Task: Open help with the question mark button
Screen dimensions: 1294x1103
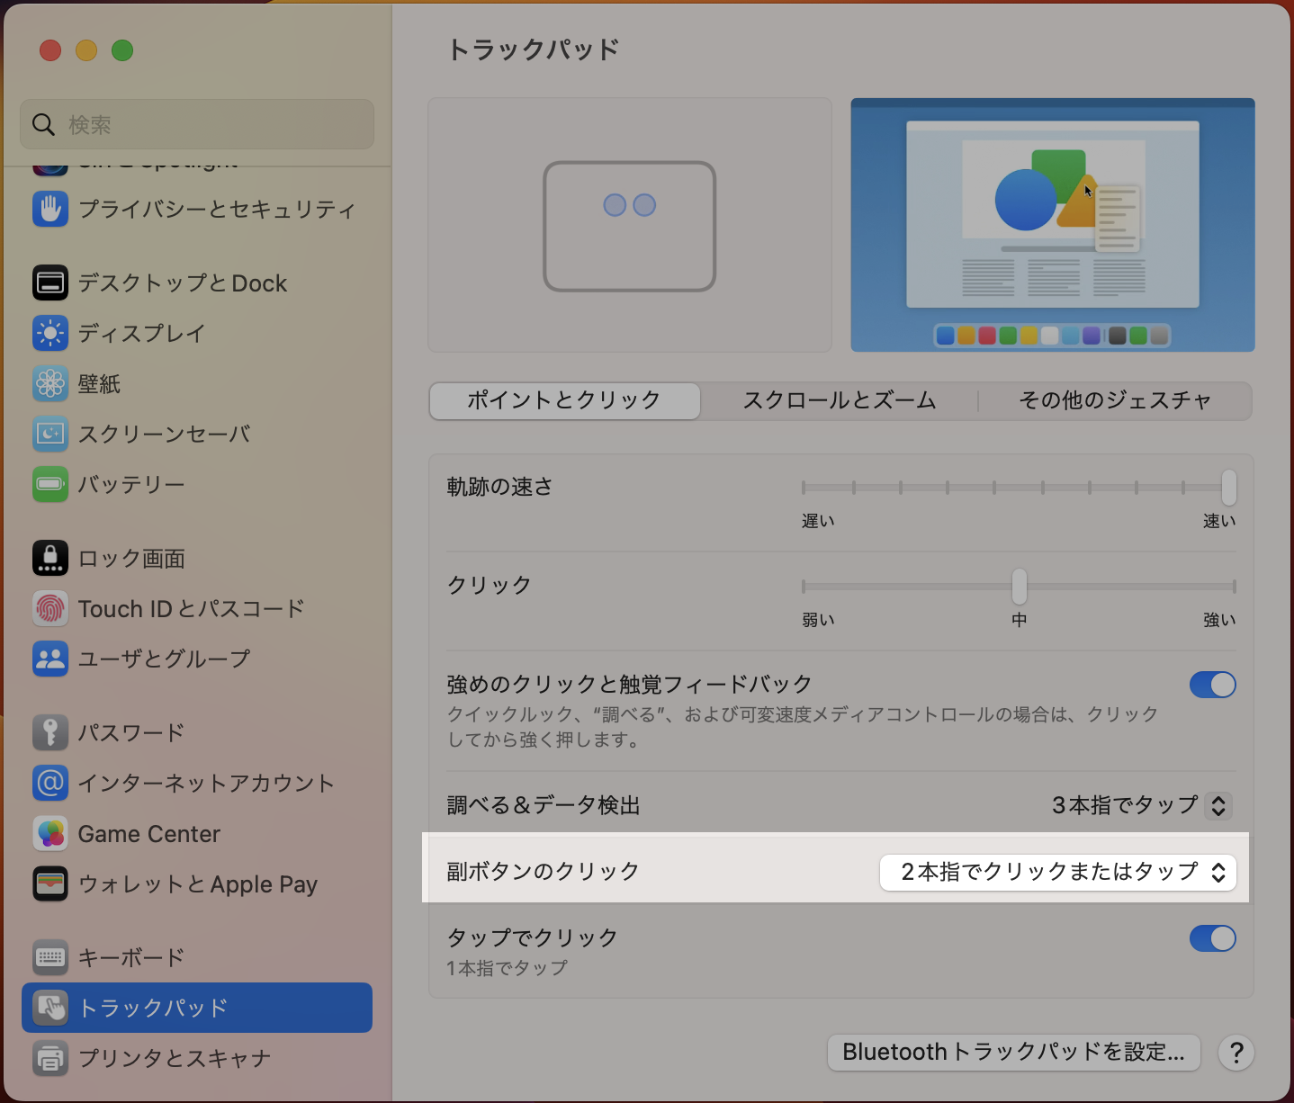Action: [1236, 1052]
